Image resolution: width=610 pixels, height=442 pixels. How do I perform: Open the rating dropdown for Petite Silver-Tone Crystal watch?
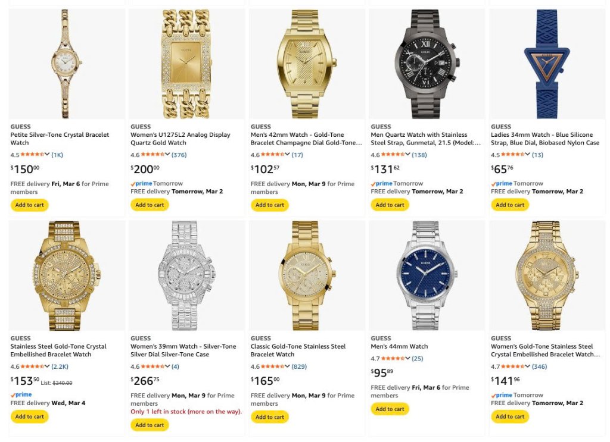(47, 154)
